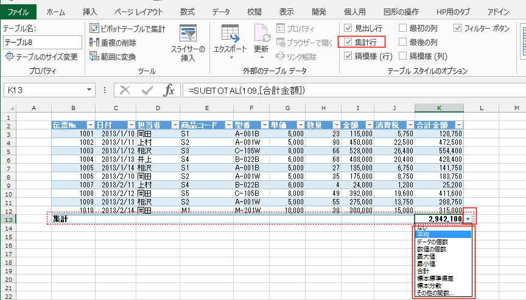
Task: Click the table name input field
Action: click(42, 42)
